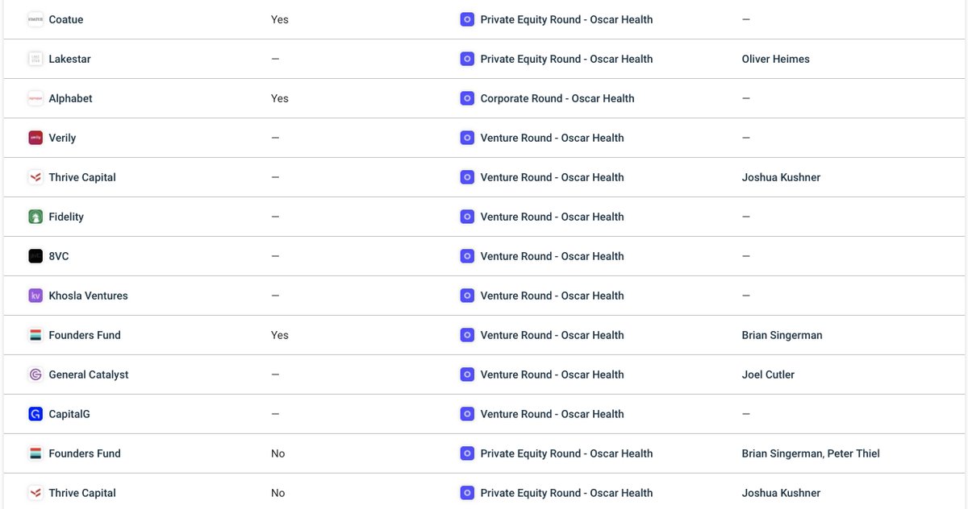The height and width of the screenshot is (509, 968).
Task: Click Oscar Health icon in Corporate Round row
Action: click(467, 98)
